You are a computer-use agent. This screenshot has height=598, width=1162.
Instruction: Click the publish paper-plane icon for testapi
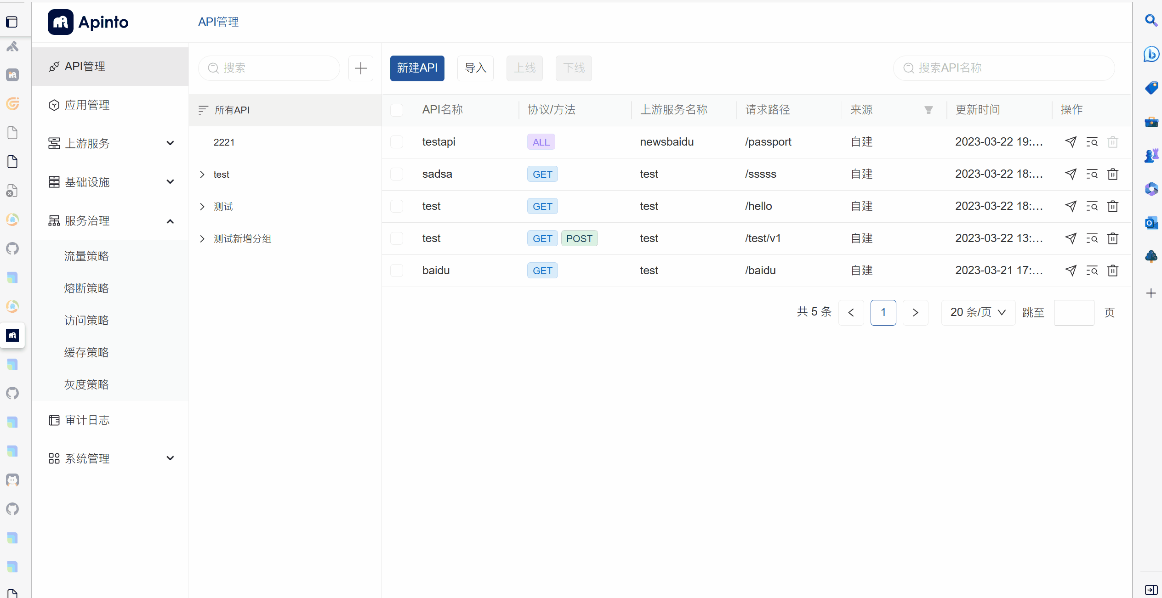(1071, 142)
